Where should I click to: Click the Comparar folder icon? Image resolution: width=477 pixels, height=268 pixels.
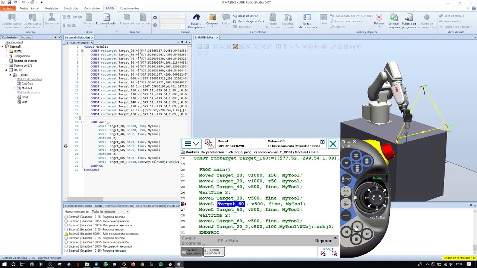click(212, 17)
